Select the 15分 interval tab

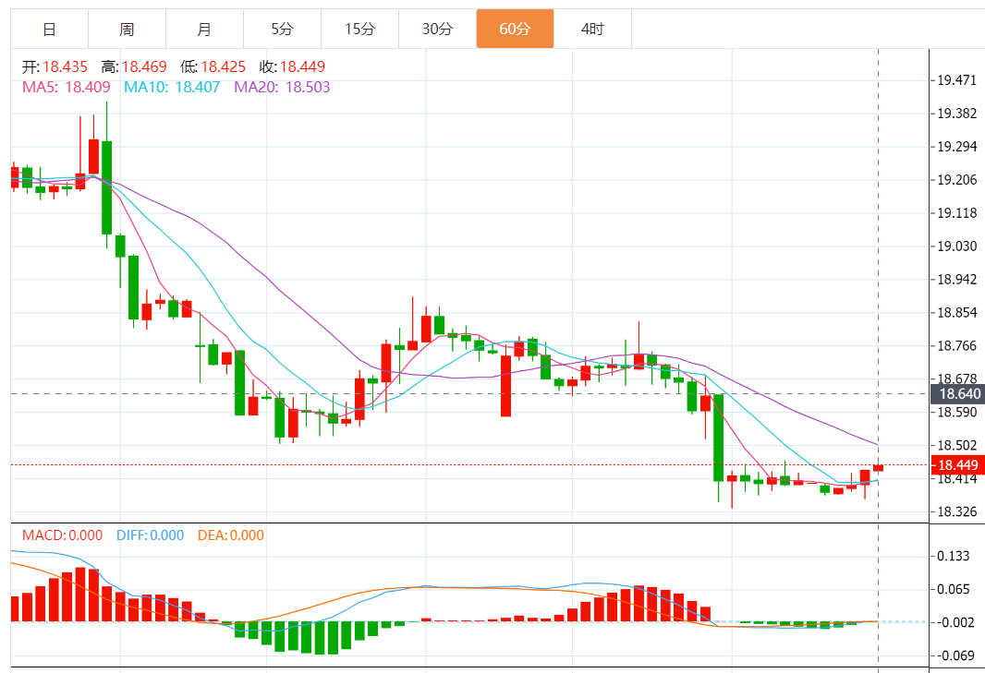[360, 29]
